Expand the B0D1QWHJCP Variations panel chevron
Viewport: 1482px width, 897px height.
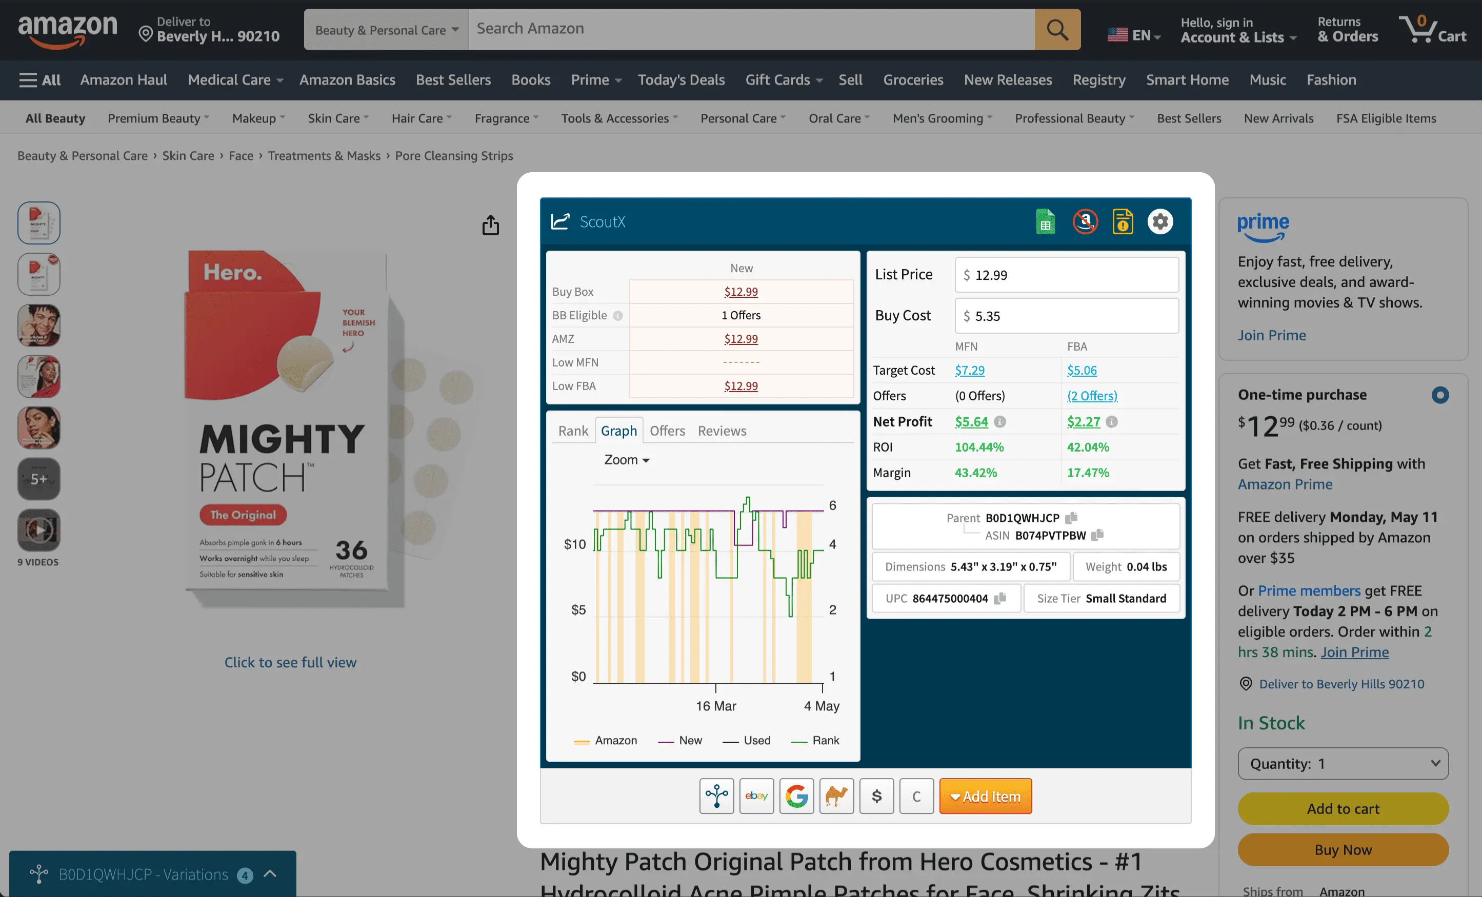(270, 873)
